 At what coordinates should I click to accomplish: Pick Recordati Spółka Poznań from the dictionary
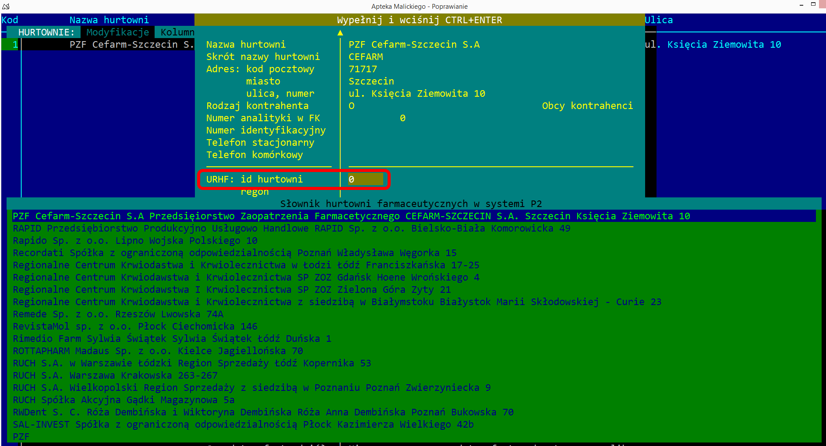tap(234, 253)
